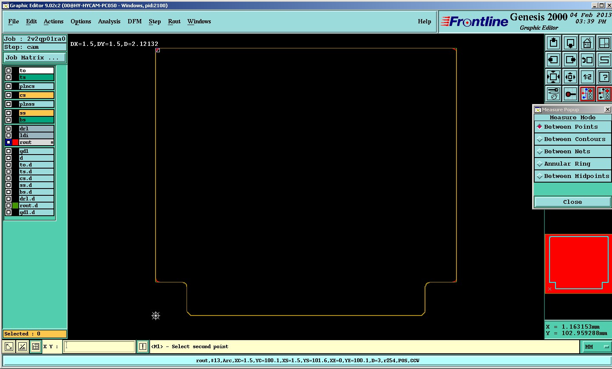Click the Measure Popup title icon

pyautogui.click(x=538, y=110)
